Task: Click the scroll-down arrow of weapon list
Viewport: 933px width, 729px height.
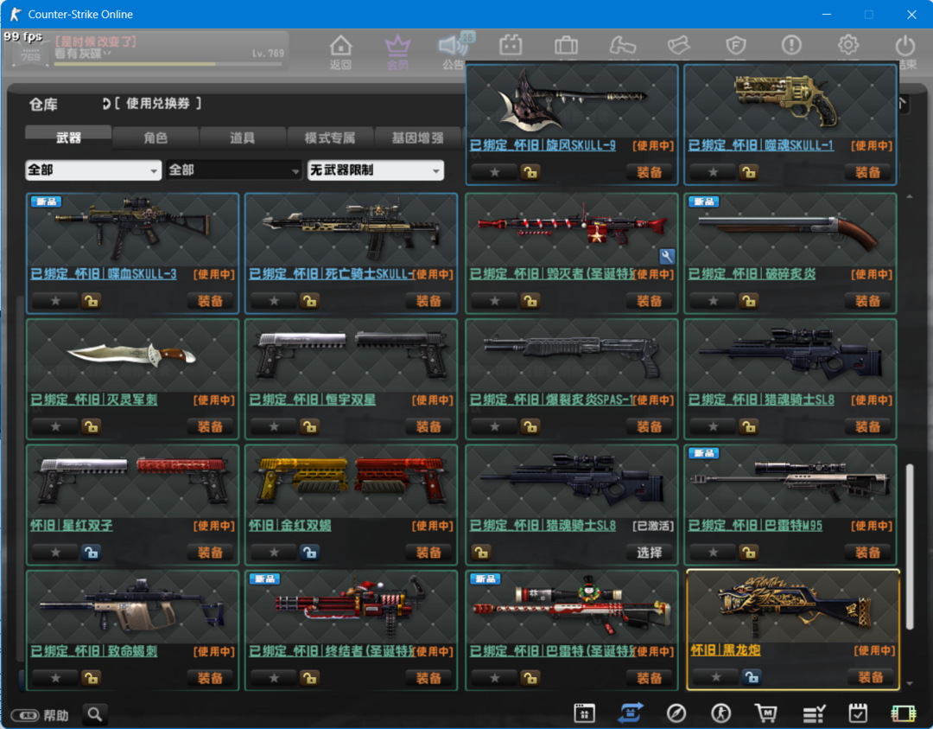Action: pyautogui.click(x=909, y=683)
